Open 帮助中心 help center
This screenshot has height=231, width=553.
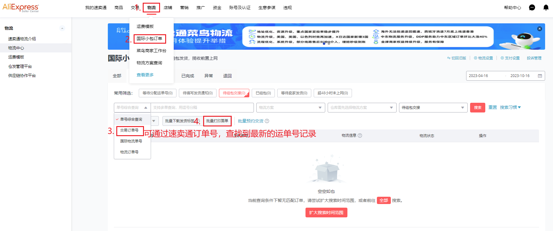coord(512,8)
